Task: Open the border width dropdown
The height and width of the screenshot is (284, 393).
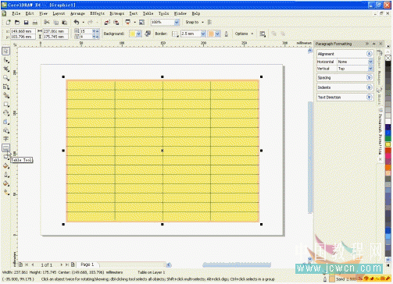Action: [203, 34]
